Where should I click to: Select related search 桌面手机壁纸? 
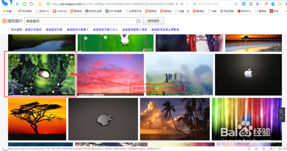pyautogui.click(x=33, y=30)
